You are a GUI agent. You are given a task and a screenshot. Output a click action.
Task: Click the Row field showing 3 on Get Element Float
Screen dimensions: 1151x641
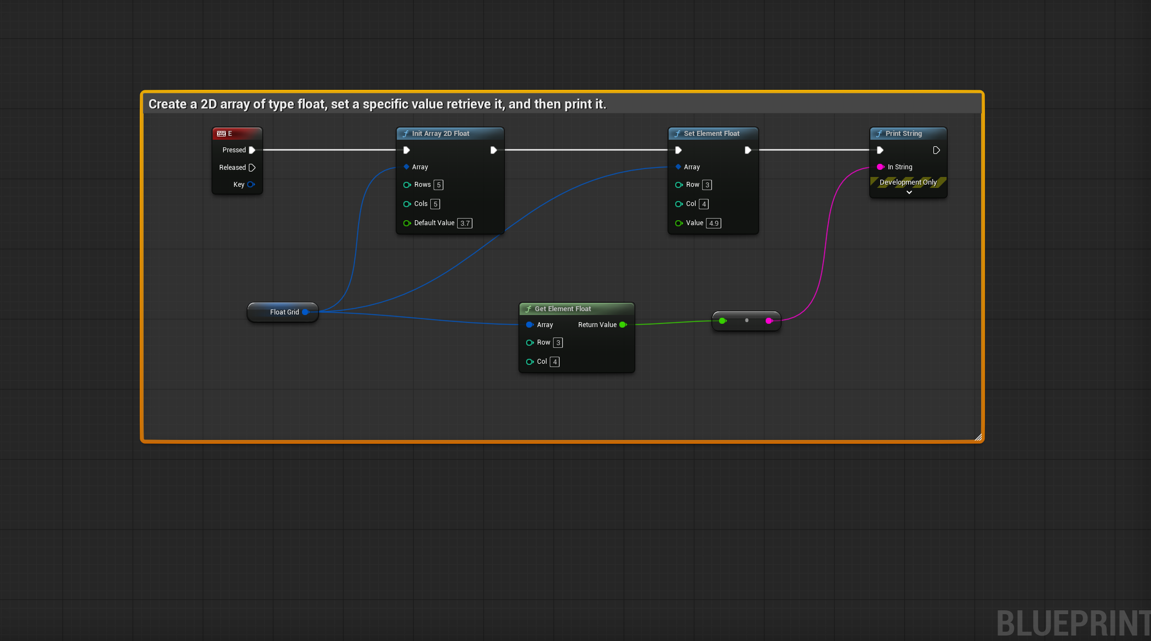coord(558,343)
